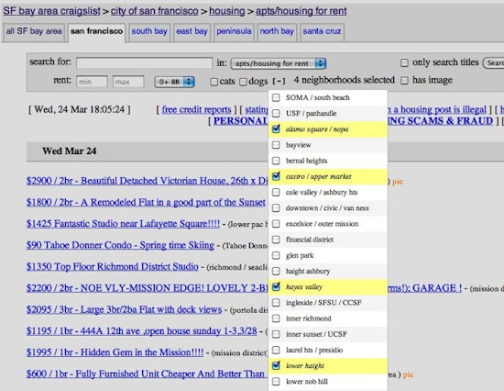504x391 pixels.
Task: Click the max rent field
Action: pos(128,82)
